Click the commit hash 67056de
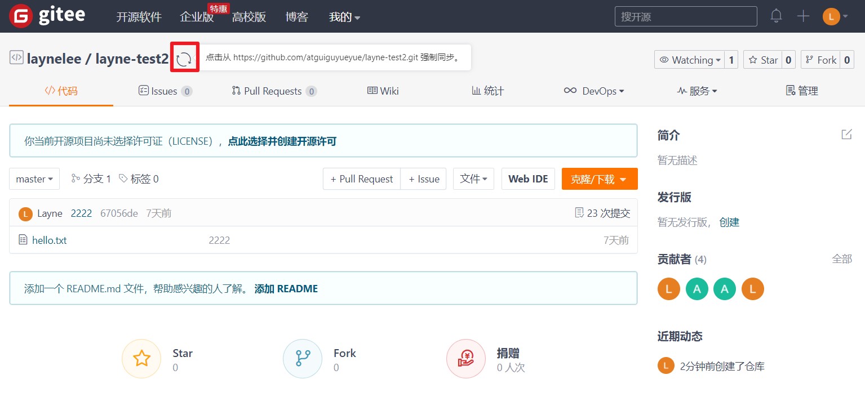 119,213
